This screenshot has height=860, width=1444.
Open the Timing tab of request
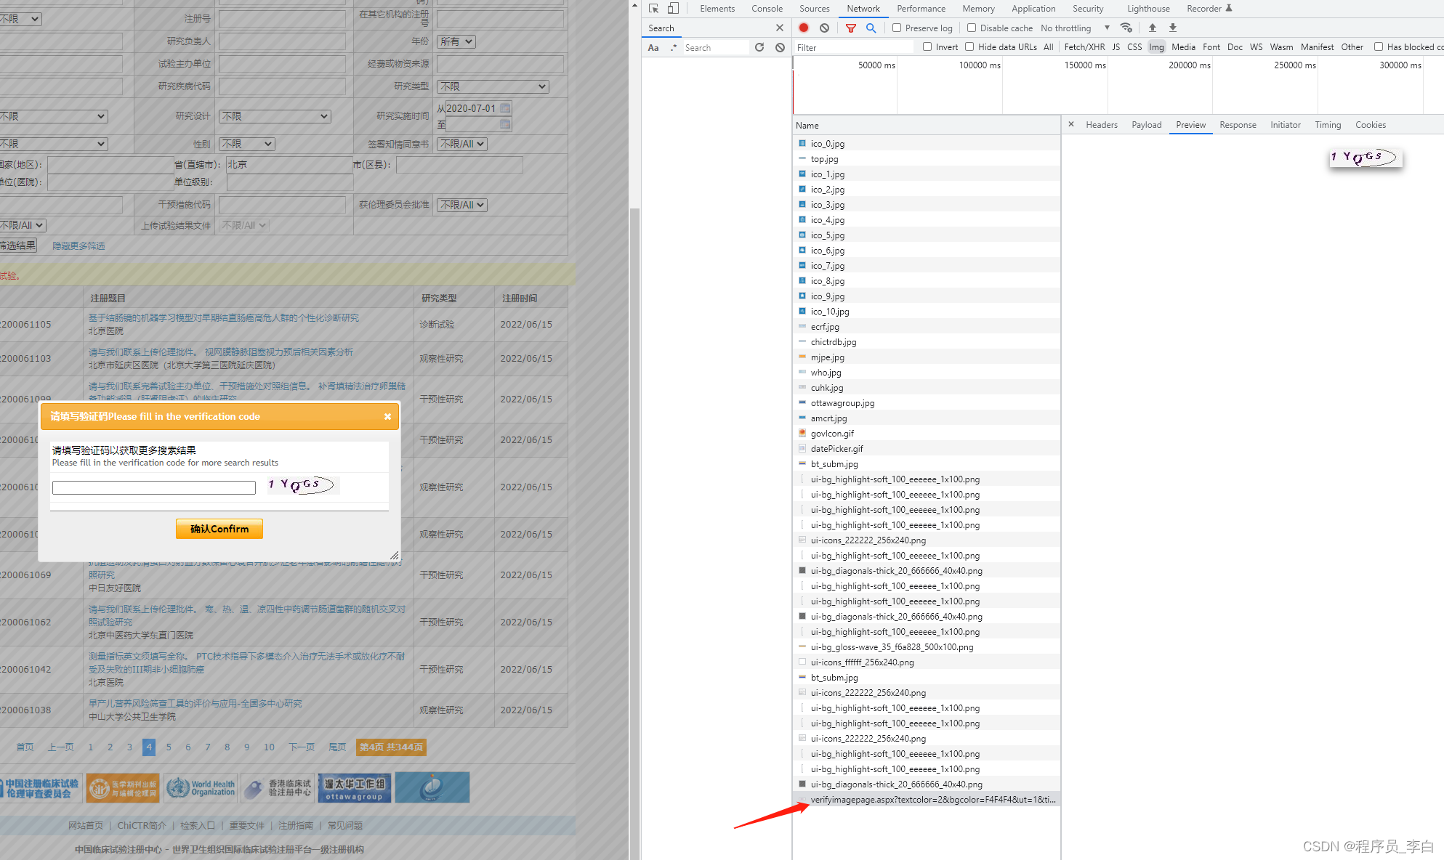coord(1328,125)
